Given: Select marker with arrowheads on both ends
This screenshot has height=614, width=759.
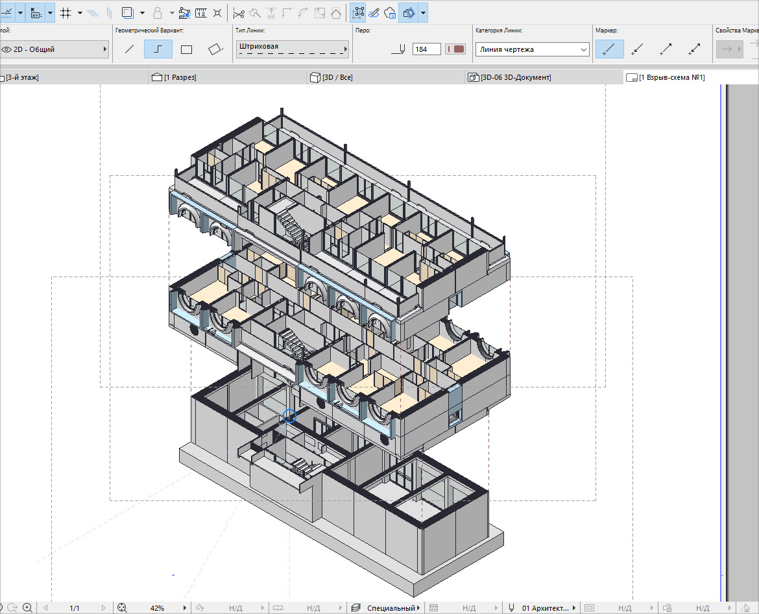Looking at the screenshot, I should tap(695, 49).
